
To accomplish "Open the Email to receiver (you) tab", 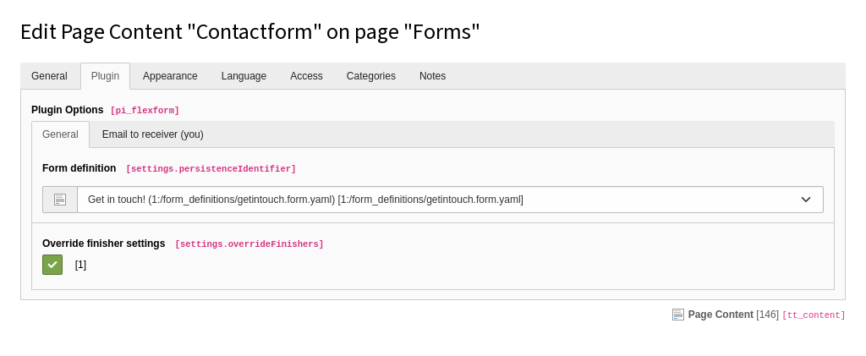I will click(152, 134).
